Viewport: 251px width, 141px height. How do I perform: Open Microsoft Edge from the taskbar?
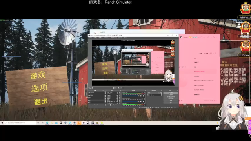[47, 123]
